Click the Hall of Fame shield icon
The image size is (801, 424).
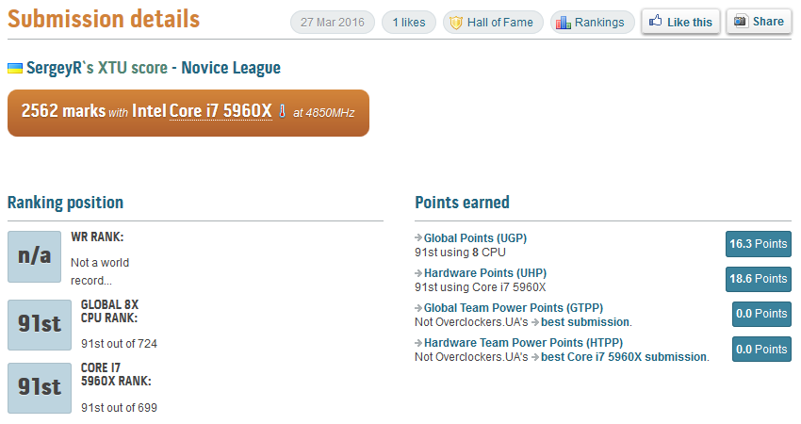click(456, 23)
